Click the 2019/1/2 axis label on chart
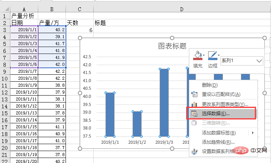Viewport: 271px width, 163px height. point(137,142)
